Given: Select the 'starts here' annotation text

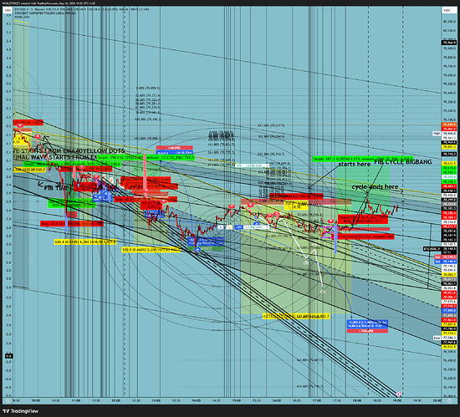Looking at the screenshot, I should coord(354,164).
